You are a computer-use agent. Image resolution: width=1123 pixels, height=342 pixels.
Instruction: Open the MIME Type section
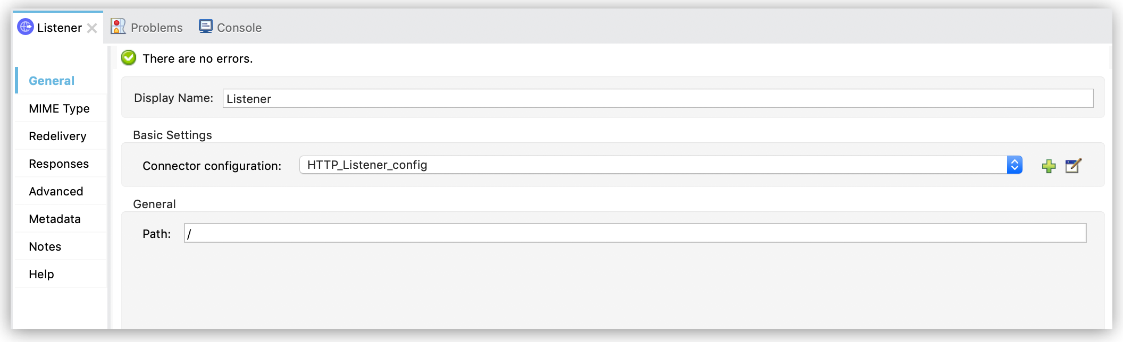(x=59, y=108)
